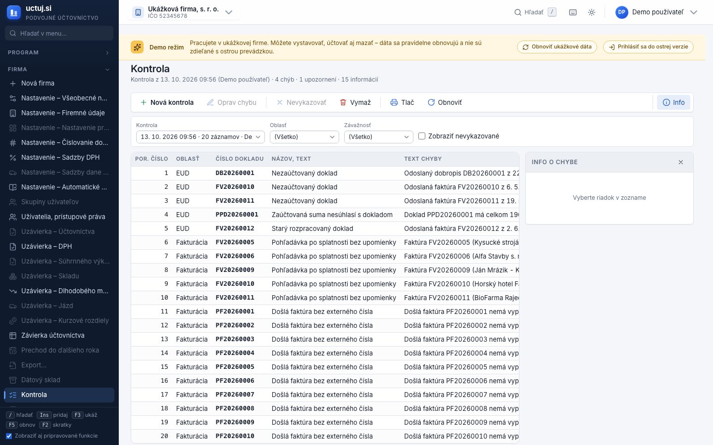Open the Závažnosť dropdown

(x=379, y=137)
